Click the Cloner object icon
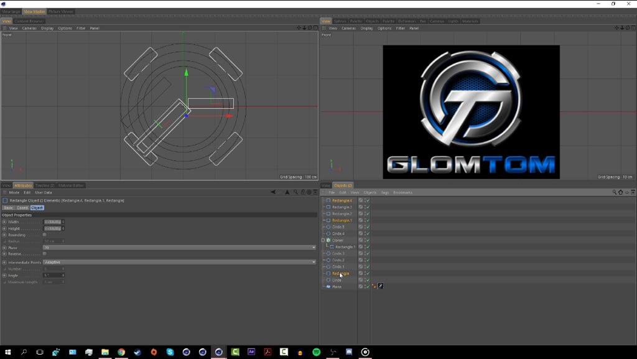Screen dimensions: 637x359 click(328, 240)
